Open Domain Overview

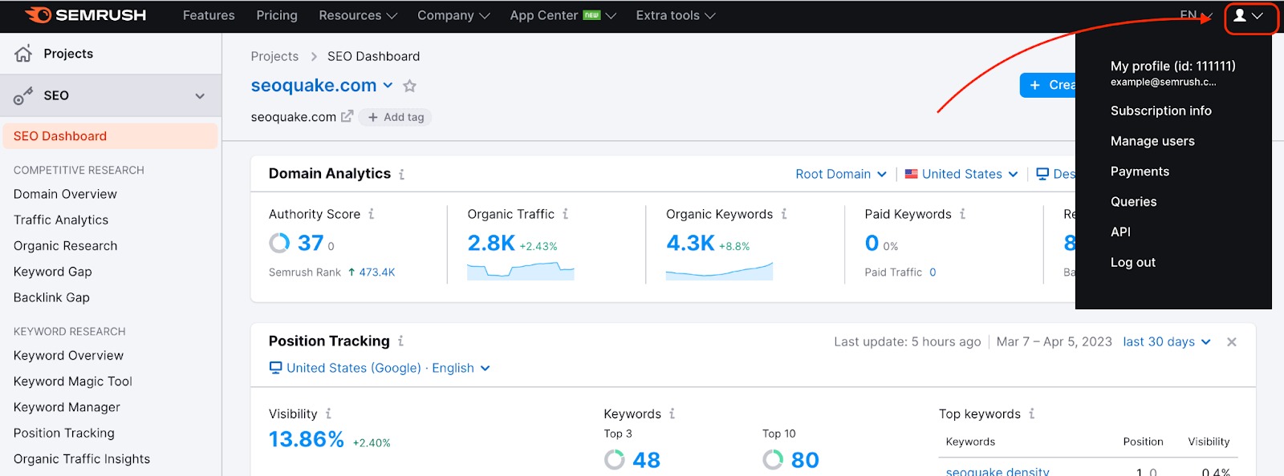pyautogui.click(x=65, y=194)
